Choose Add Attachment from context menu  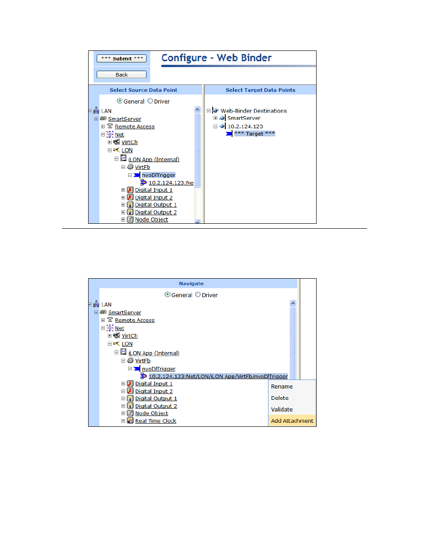[292, 421]
